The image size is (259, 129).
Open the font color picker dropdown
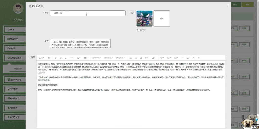click(x=79, y=58)
